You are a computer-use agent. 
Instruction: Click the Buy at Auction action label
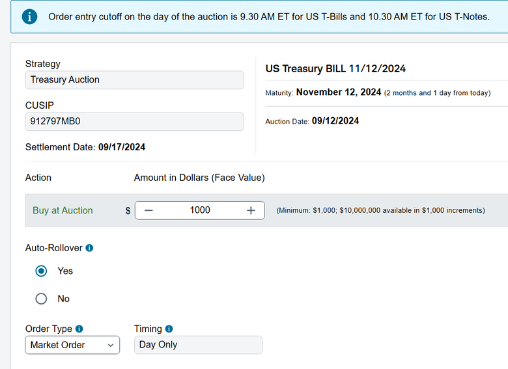(63, 210)
